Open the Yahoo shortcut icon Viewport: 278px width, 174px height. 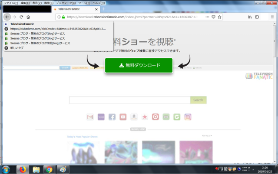coord(101,117)
